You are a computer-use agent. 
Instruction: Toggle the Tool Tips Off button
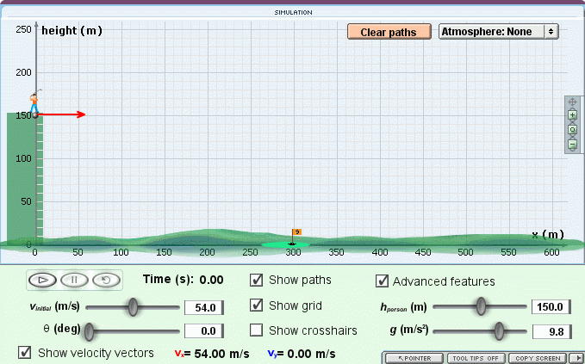[x=476, y=358]
